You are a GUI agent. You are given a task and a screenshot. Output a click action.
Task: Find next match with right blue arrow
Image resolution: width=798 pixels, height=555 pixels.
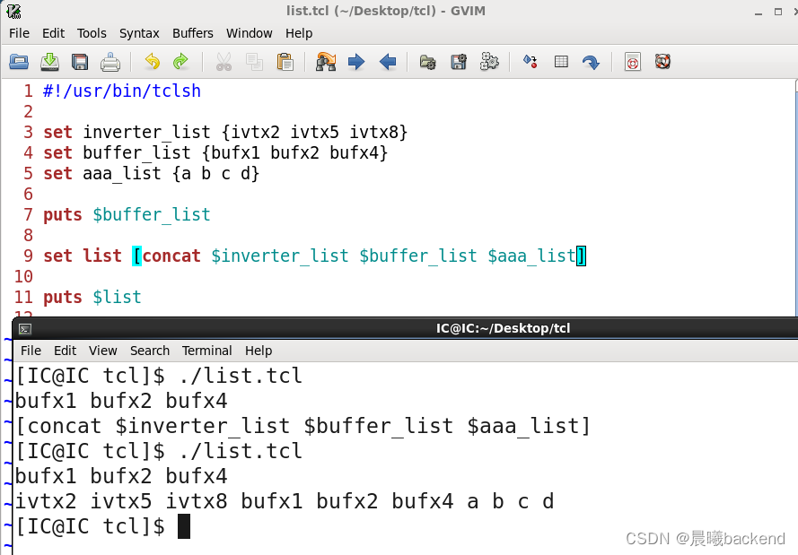(356, 62)
